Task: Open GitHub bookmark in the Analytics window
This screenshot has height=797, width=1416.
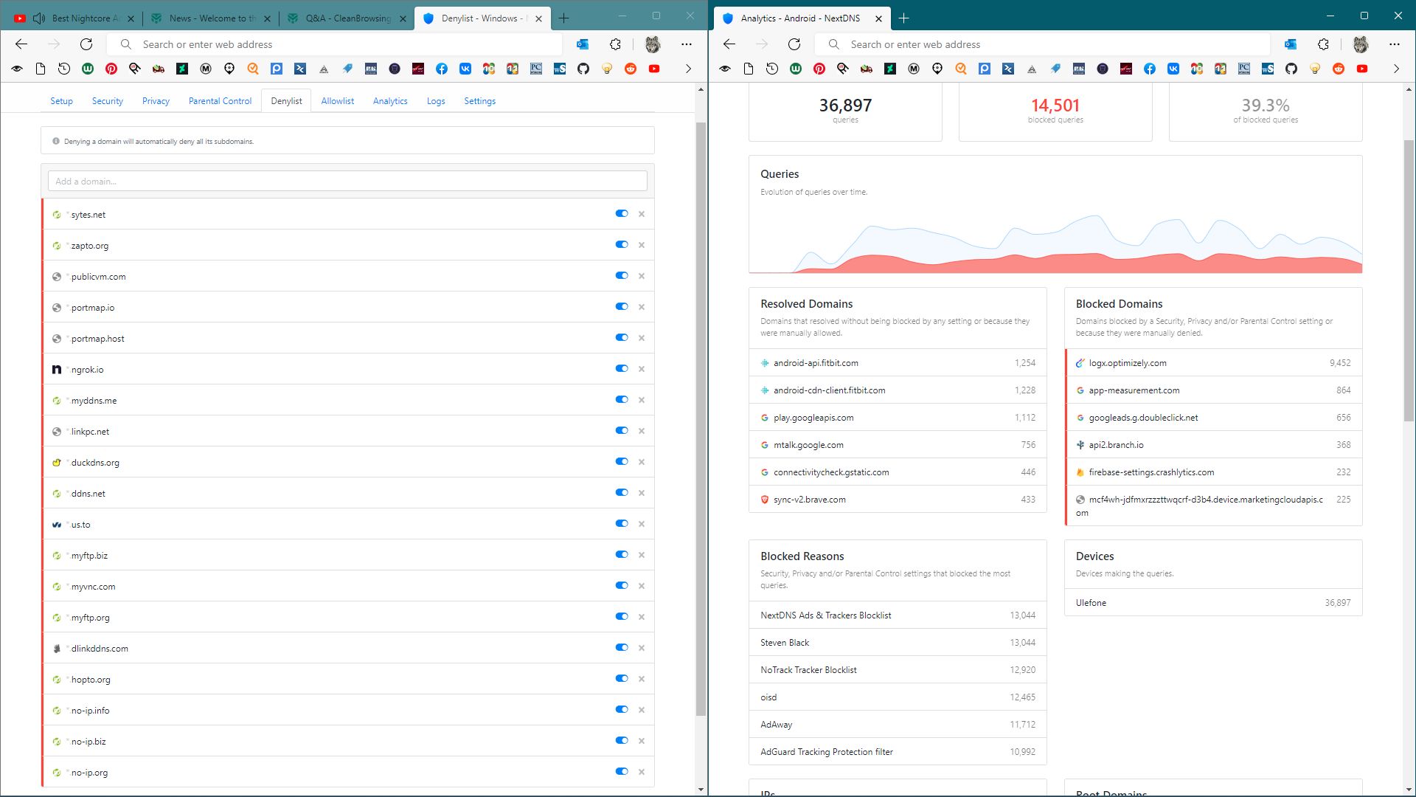Action: (x=1291, y=69)
